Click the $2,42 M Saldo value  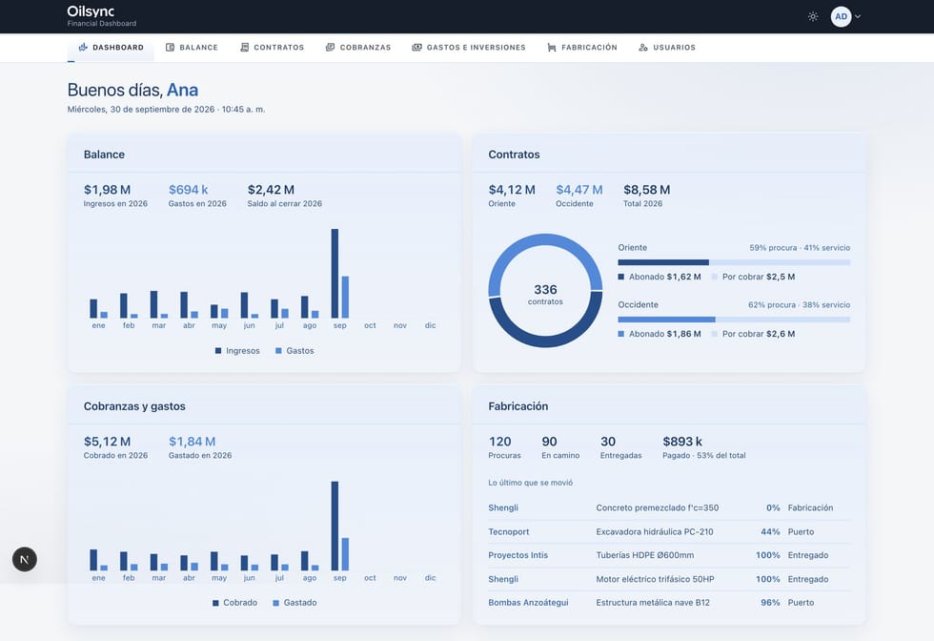pyautogui.click(x=271, y=190)
